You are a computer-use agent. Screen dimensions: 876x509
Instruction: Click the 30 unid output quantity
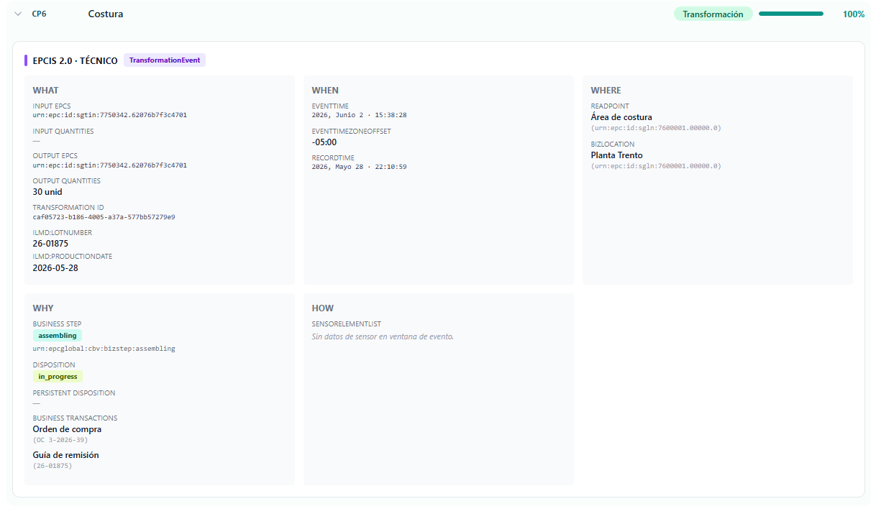(x=47, y=192)
